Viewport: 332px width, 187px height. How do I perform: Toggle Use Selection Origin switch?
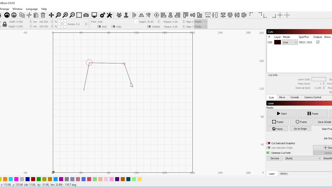(268, 148)
